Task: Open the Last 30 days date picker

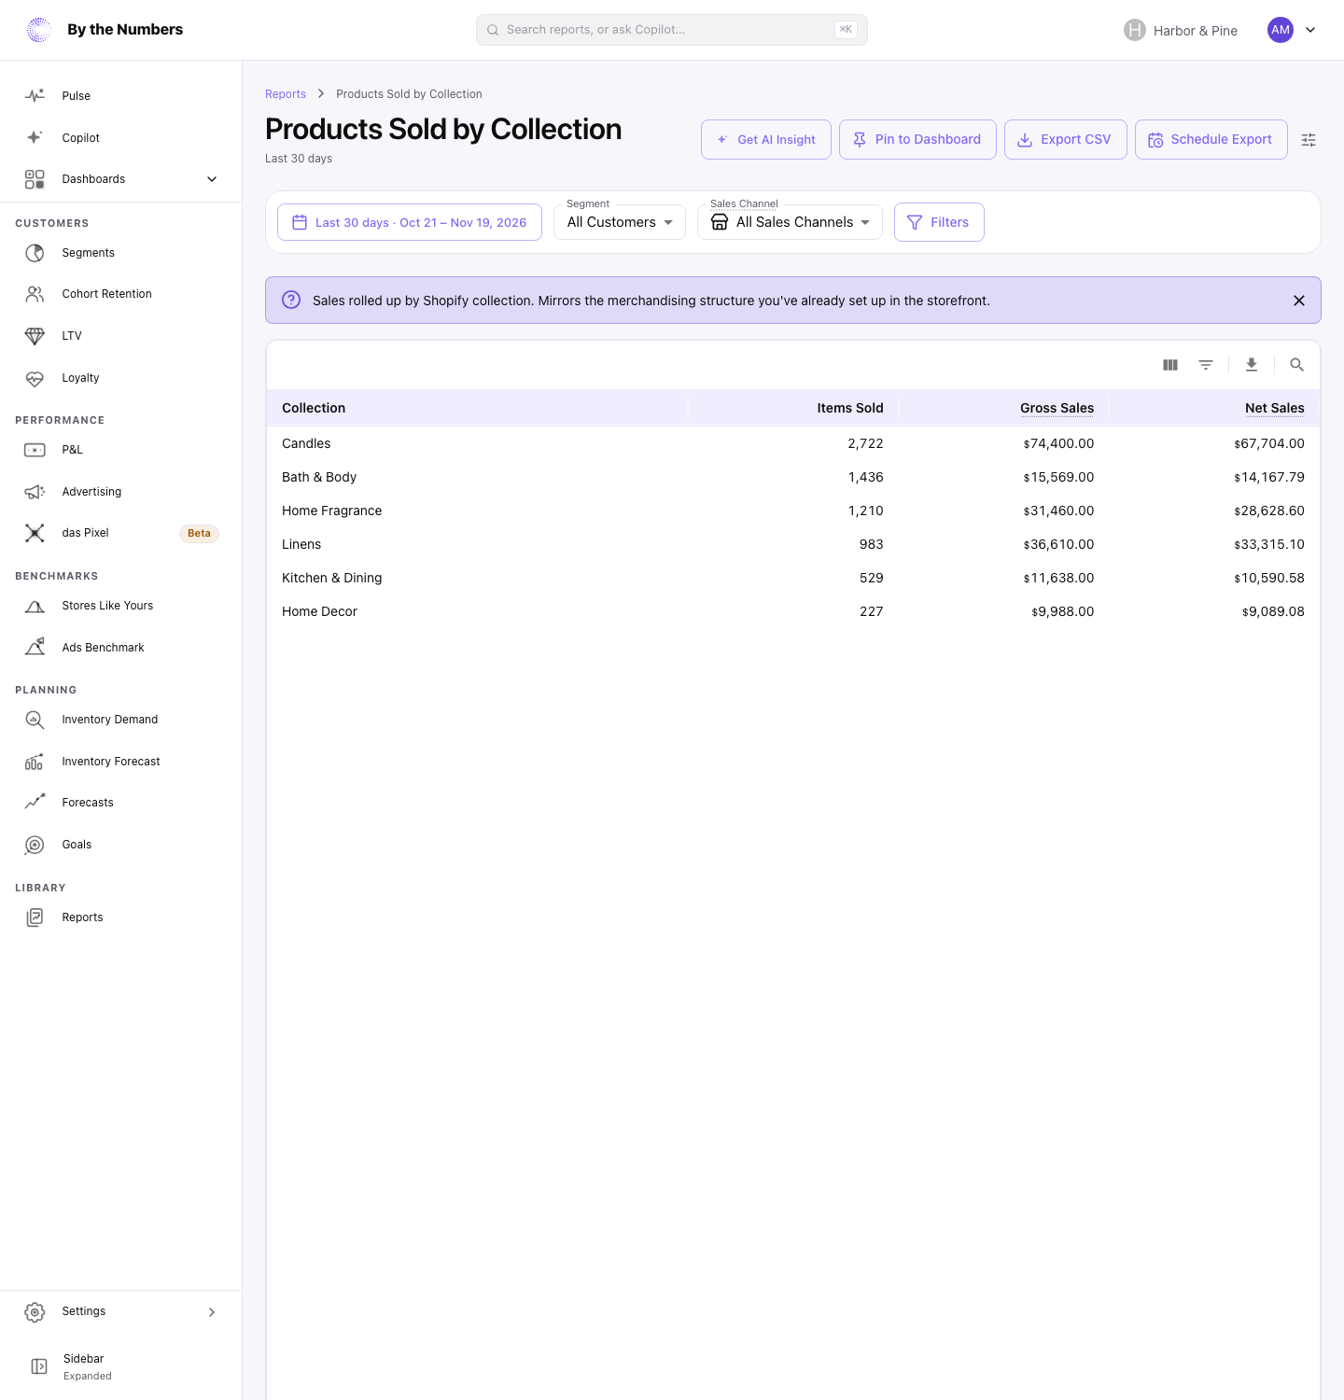Action: 410,222
